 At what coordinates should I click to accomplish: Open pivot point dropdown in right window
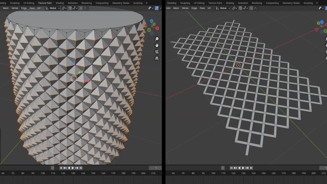pos(235,8)
